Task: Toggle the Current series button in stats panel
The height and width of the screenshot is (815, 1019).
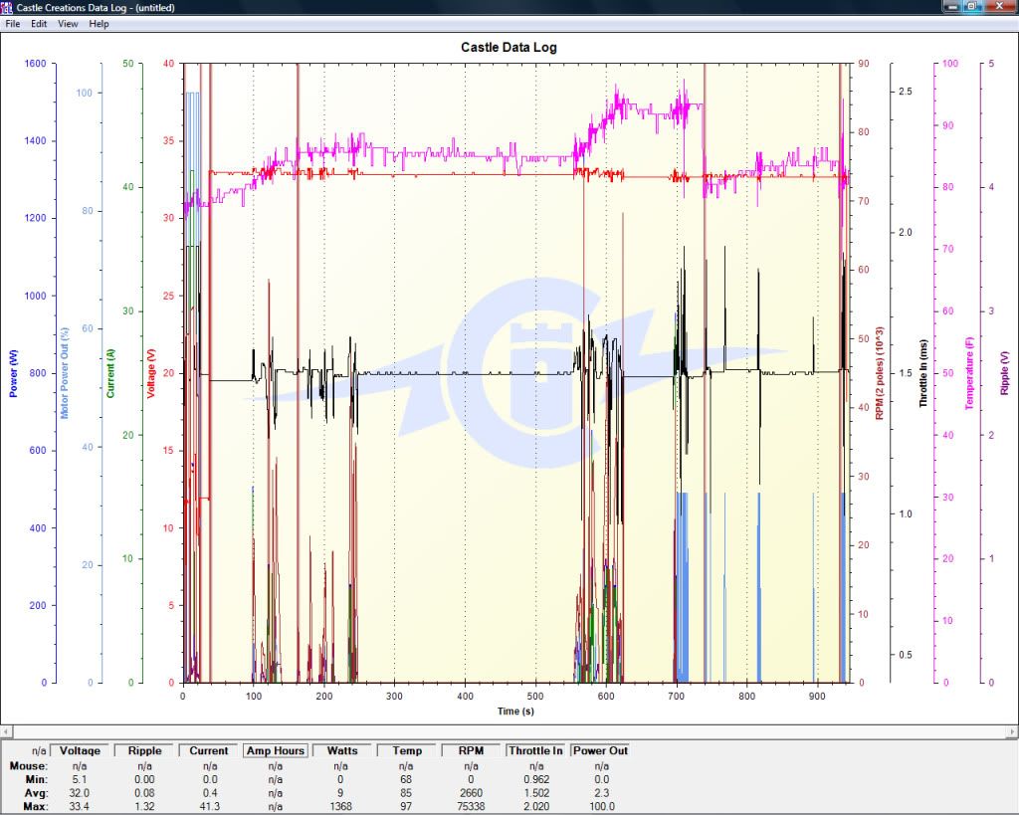Action: 209,750
